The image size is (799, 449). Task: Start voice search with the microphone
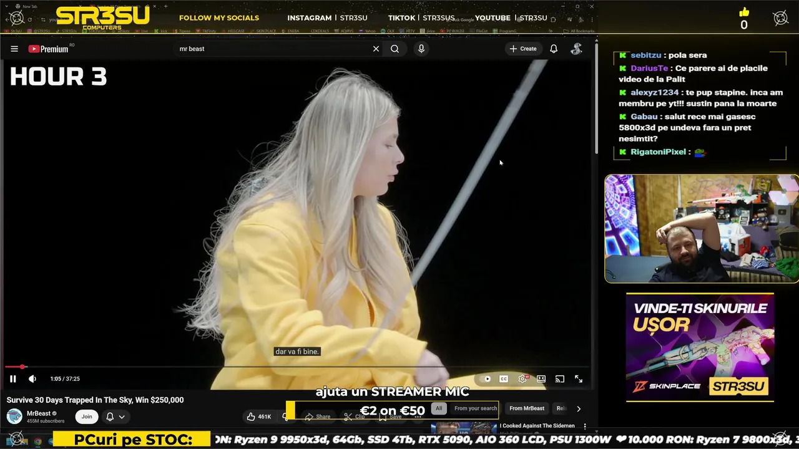pos(421,49)
